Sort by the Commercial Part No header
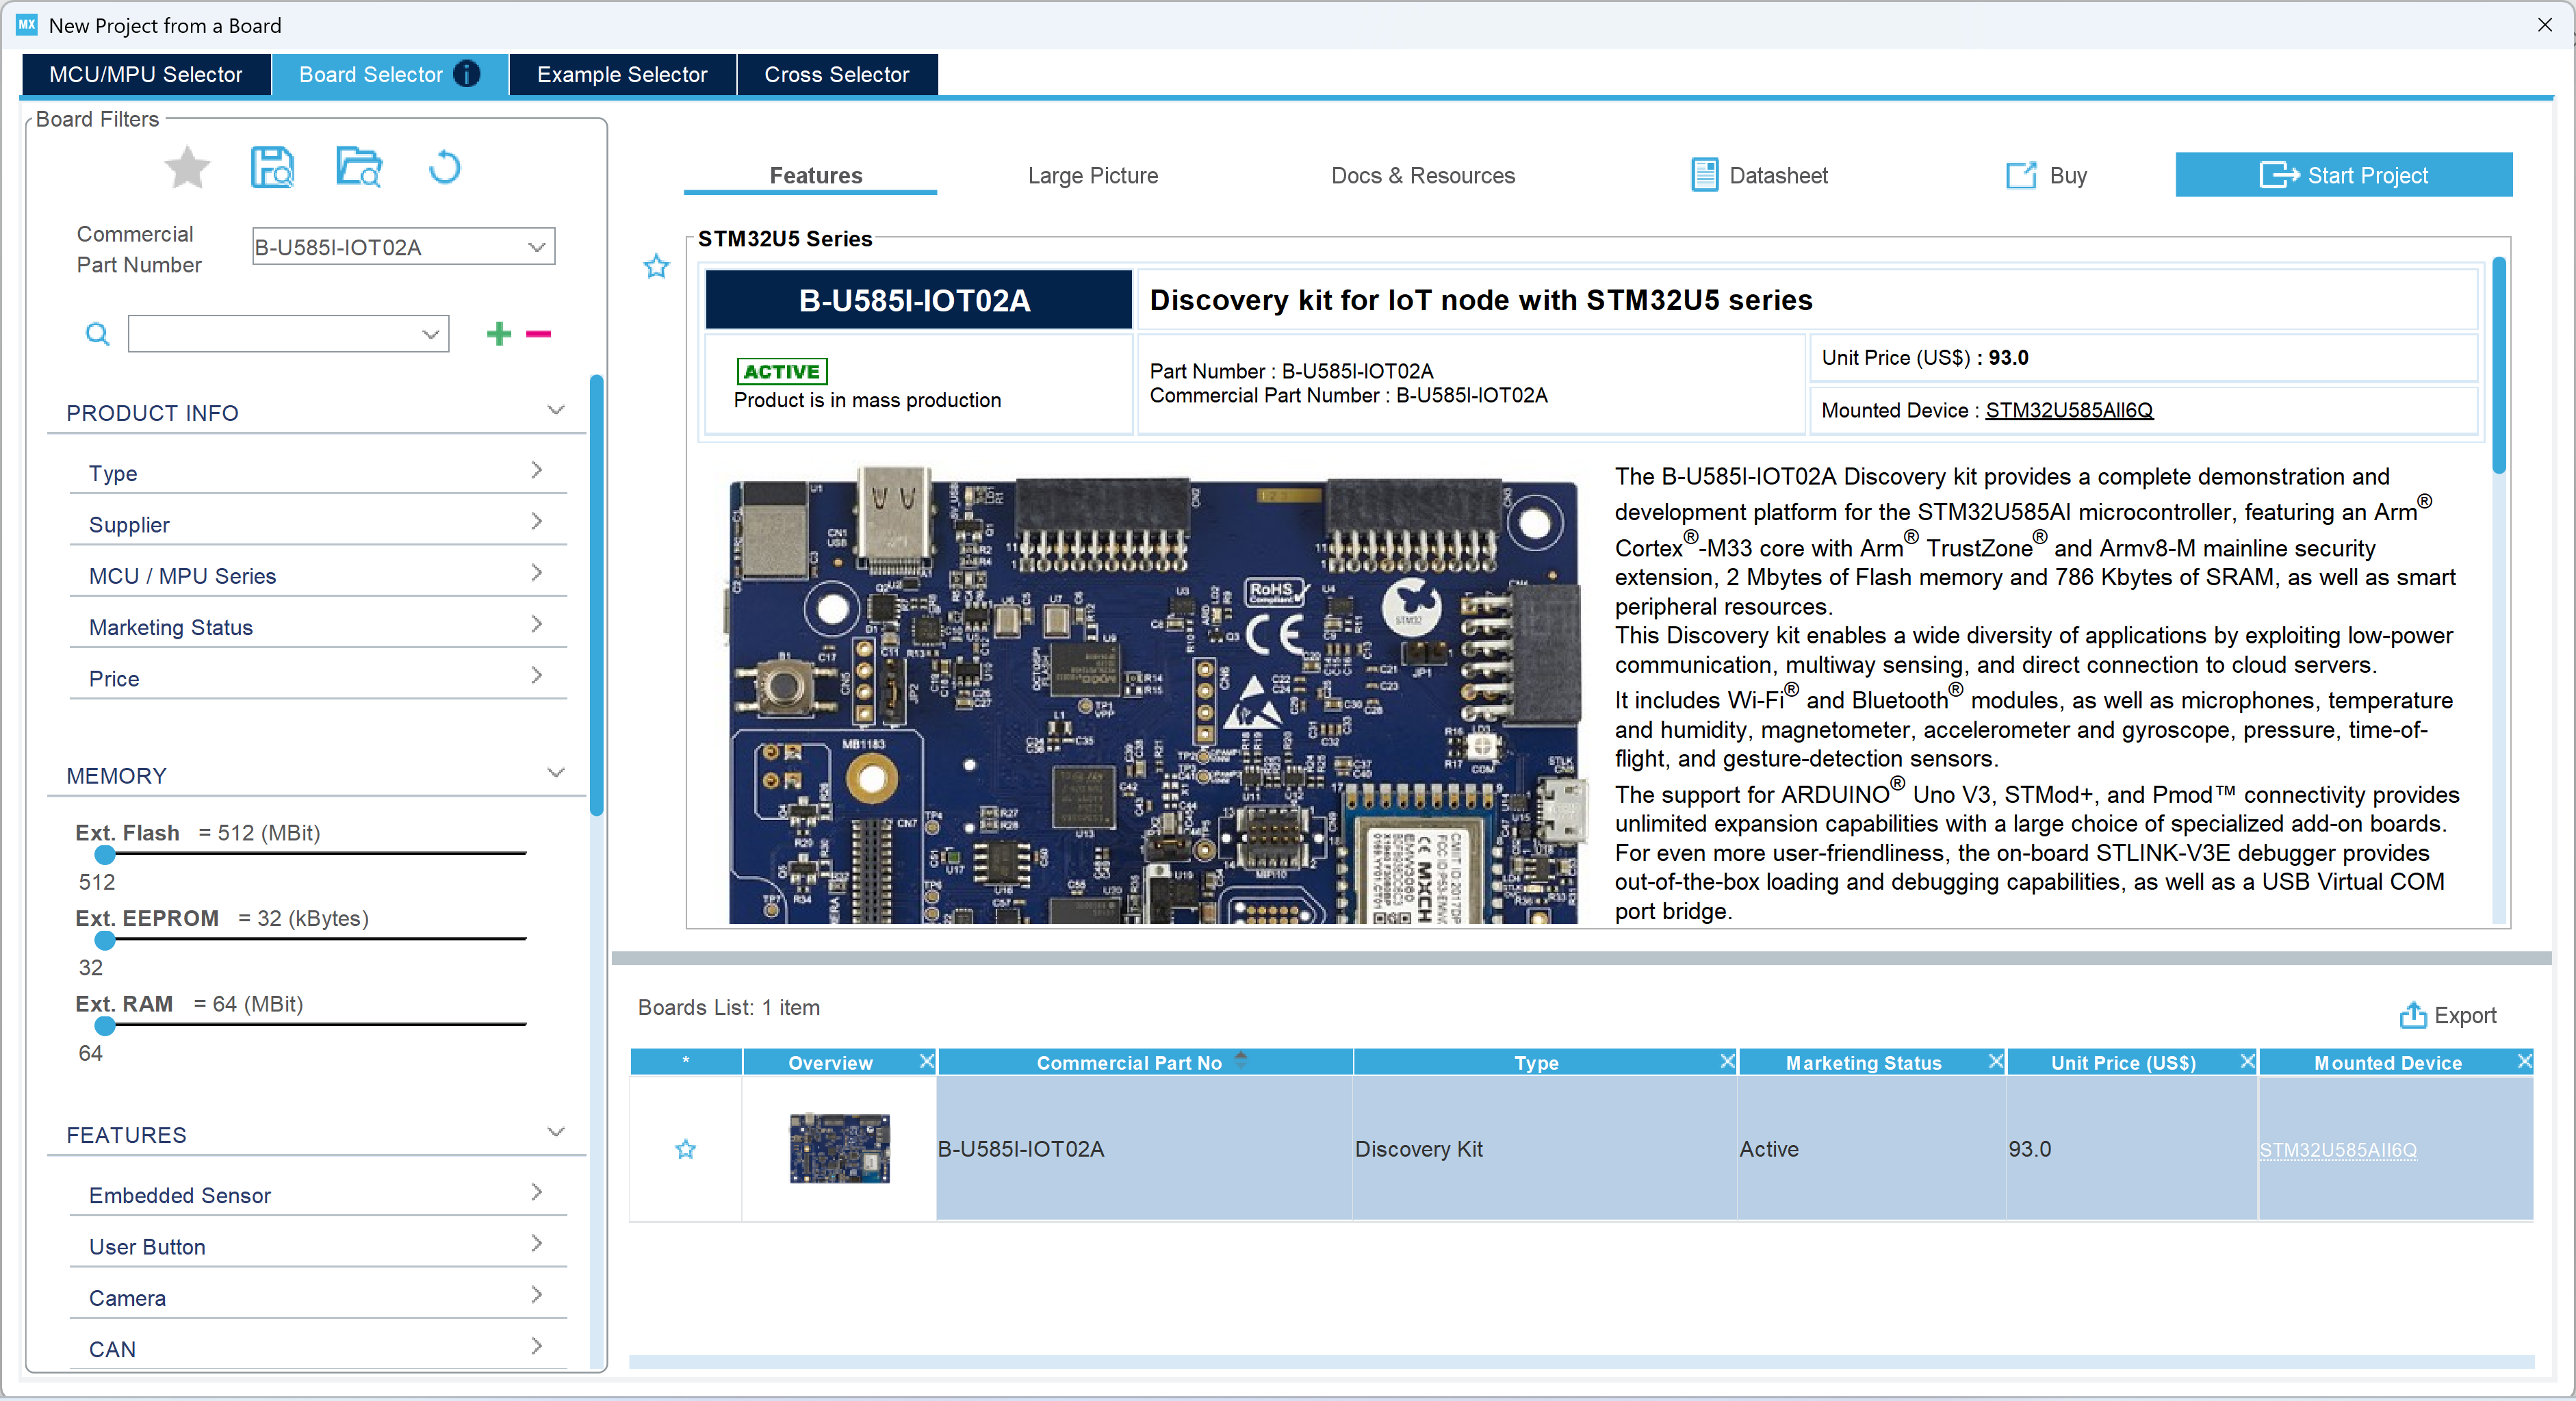The image size is (2576, 1401). pyautogui.click(x=1145, y=1062)
